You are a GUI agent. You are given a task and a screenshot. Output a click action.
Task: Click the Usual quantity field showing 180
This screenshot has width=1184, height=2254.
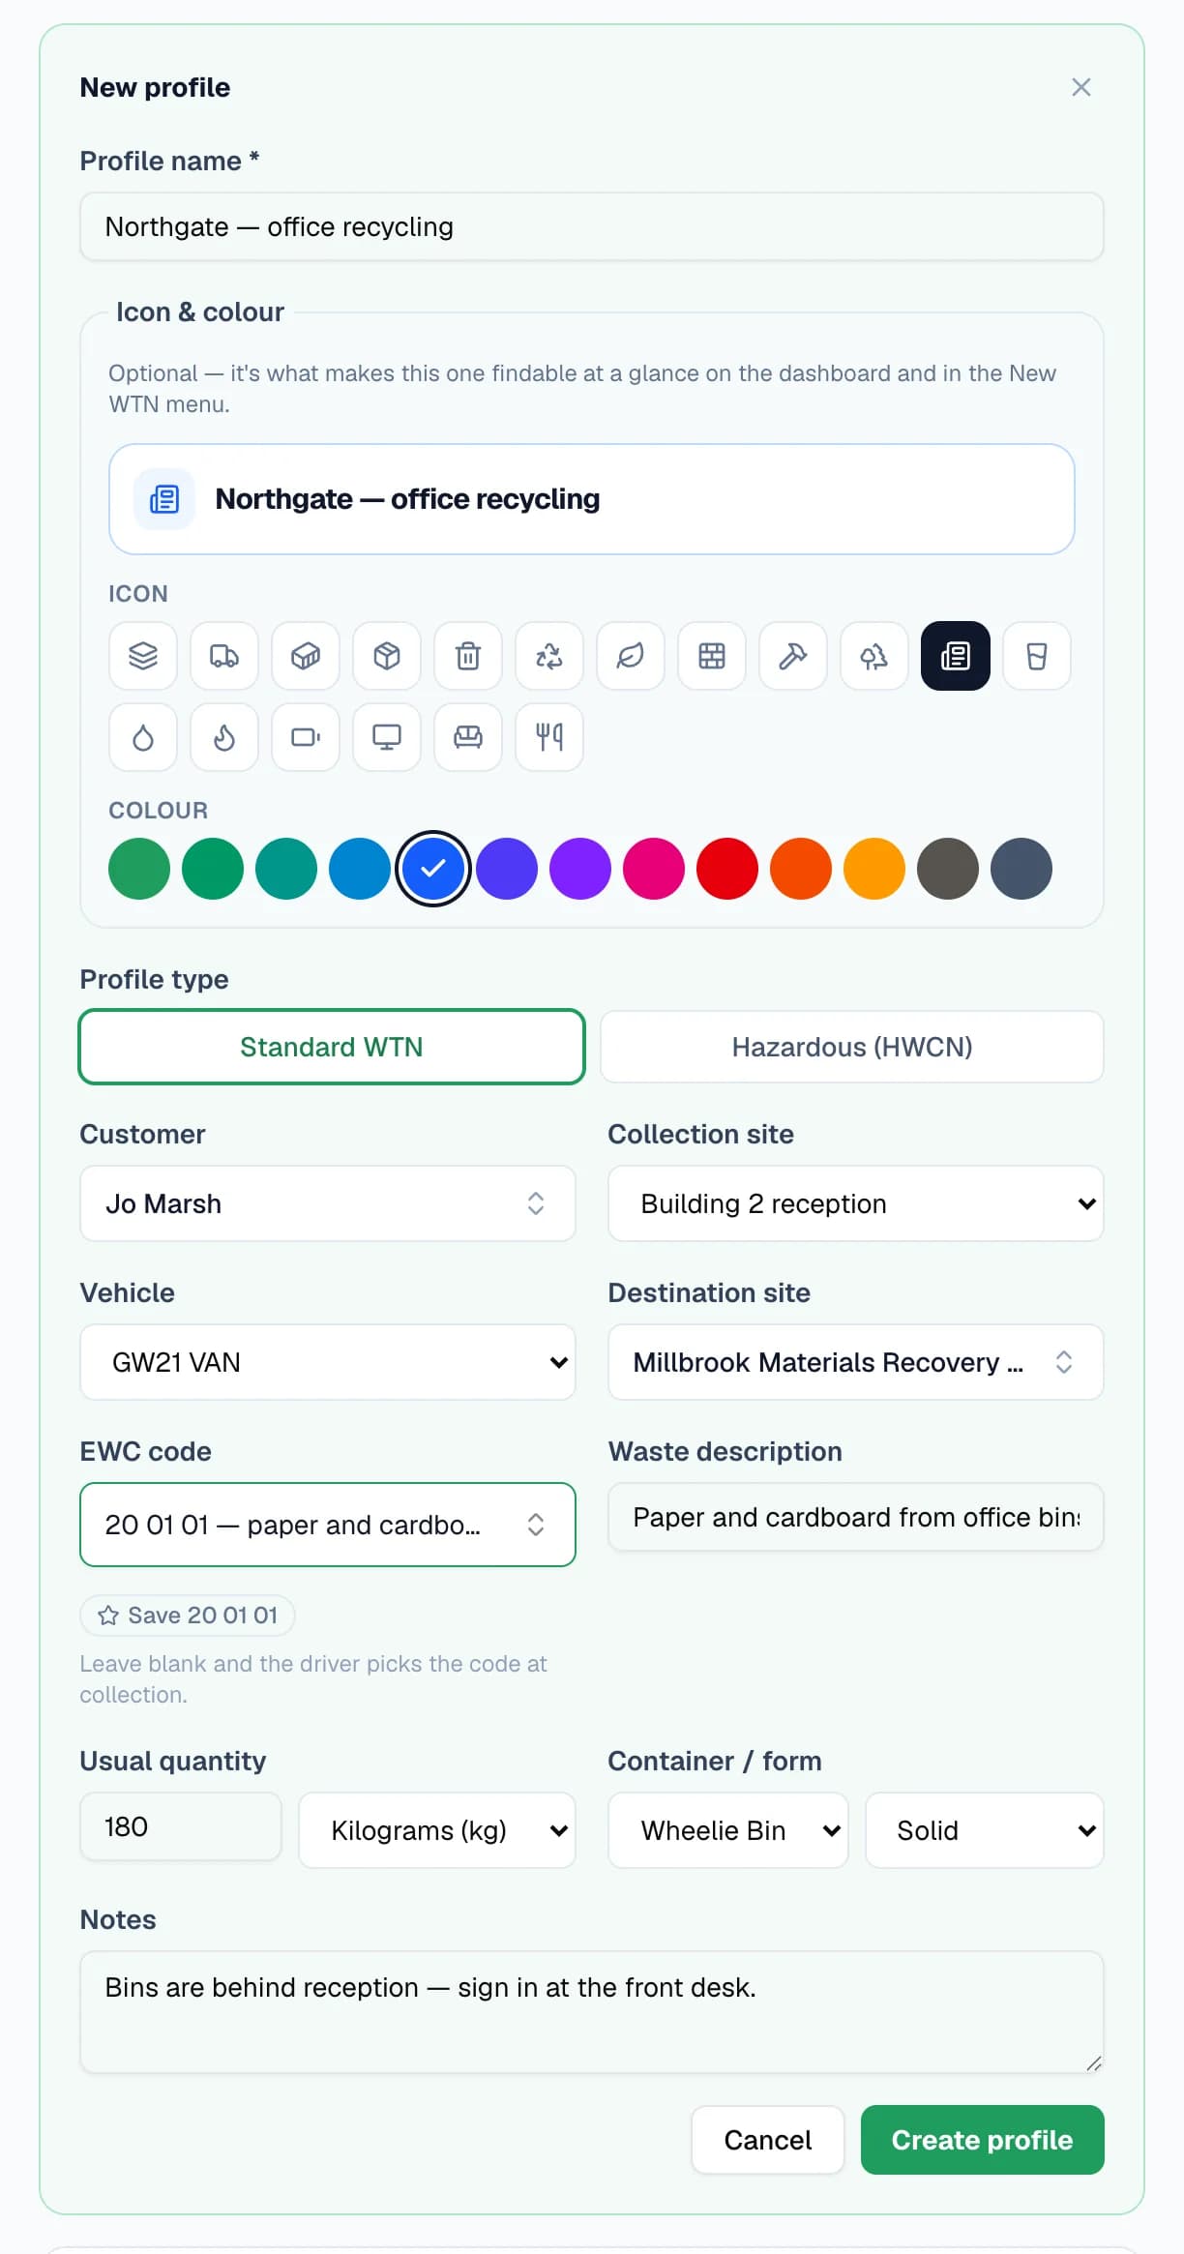(x=181, y=1826)
